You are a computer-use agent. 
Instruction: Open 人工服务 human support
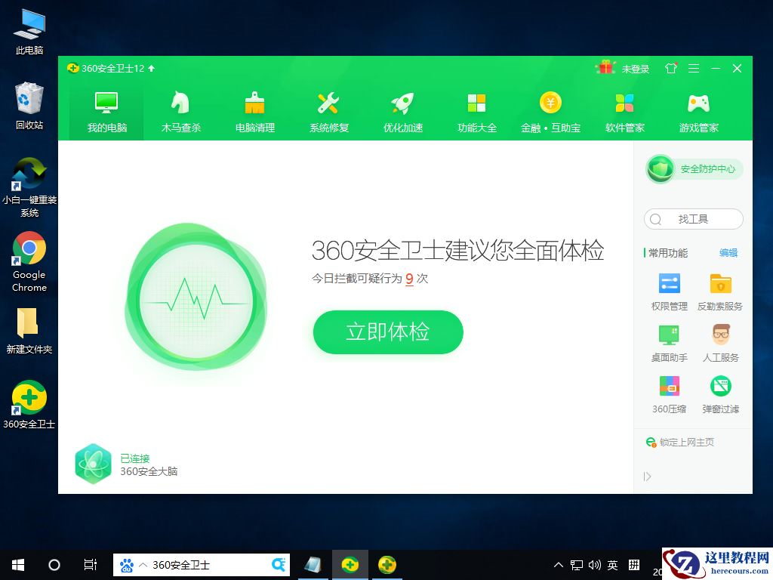pyautogui.click(x=719, y=342)
